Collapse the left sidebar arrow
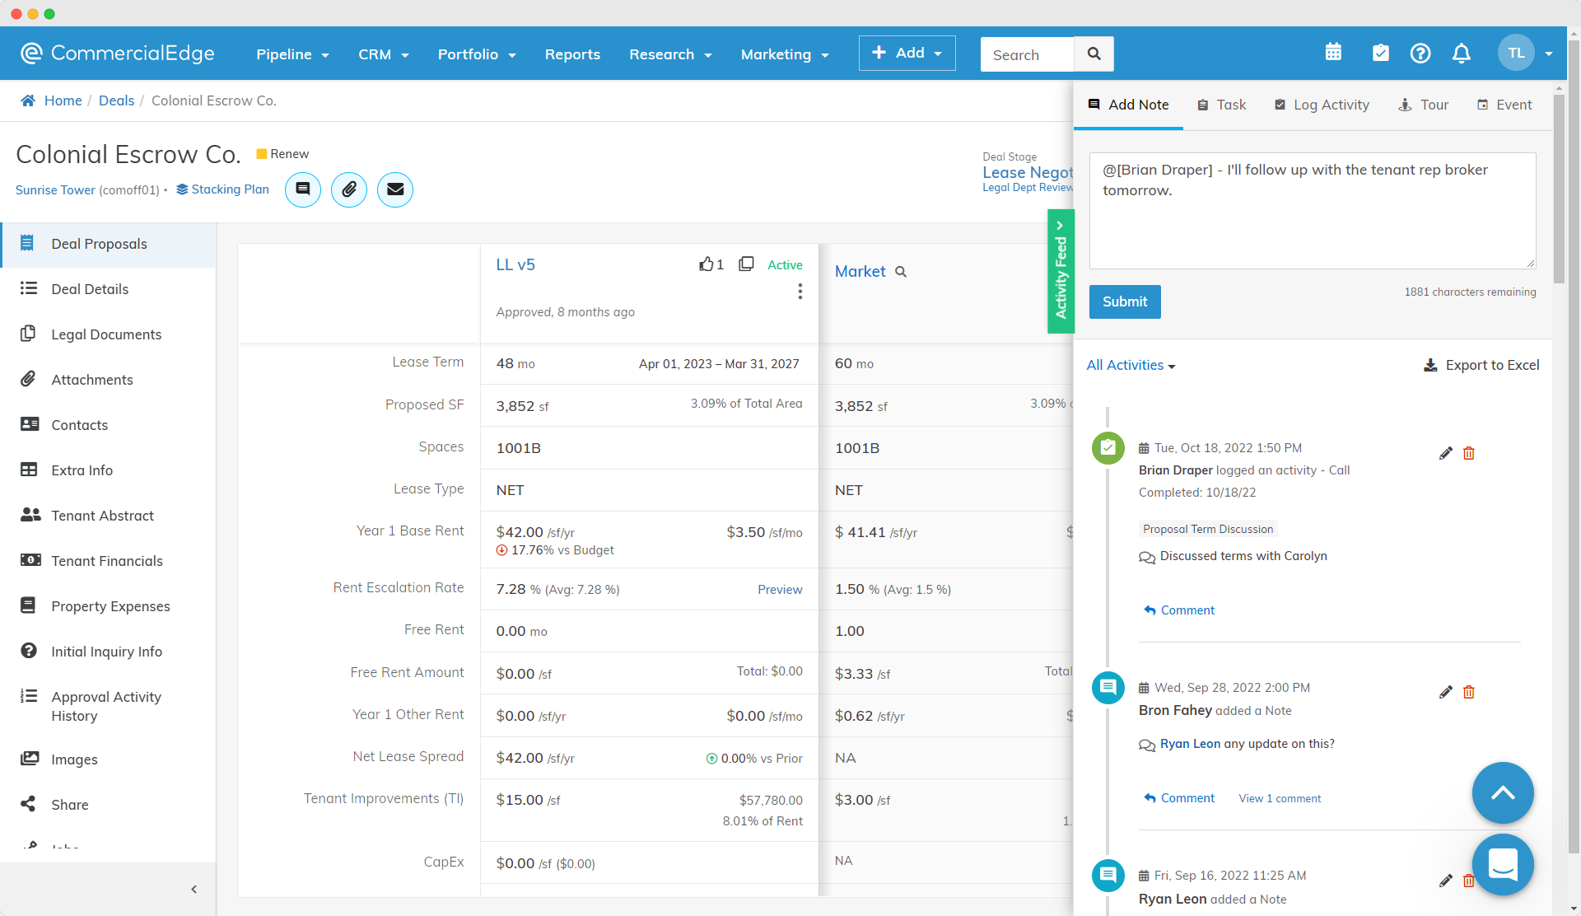The height and width of the screenshot is (916, 1581). point(194,889)
